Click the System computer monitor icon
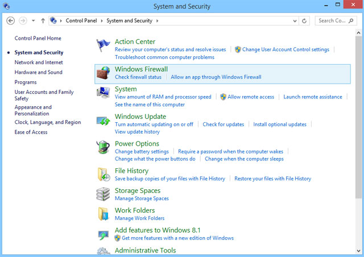The image size is (364, 257). [104, 93]
